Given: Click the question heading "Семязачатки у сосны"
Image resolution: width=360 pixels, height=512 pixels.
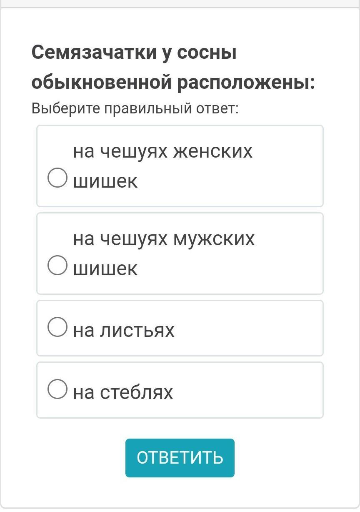Looking at the screenshot, I should (134, 53).
